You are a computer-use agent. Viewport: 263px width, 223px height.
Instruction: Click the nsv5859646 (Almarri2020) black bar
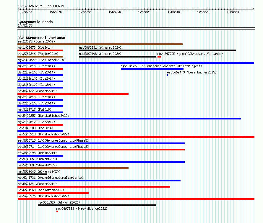[32, 174]
